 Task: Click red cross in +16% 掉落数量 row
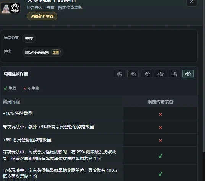(161, 114)
